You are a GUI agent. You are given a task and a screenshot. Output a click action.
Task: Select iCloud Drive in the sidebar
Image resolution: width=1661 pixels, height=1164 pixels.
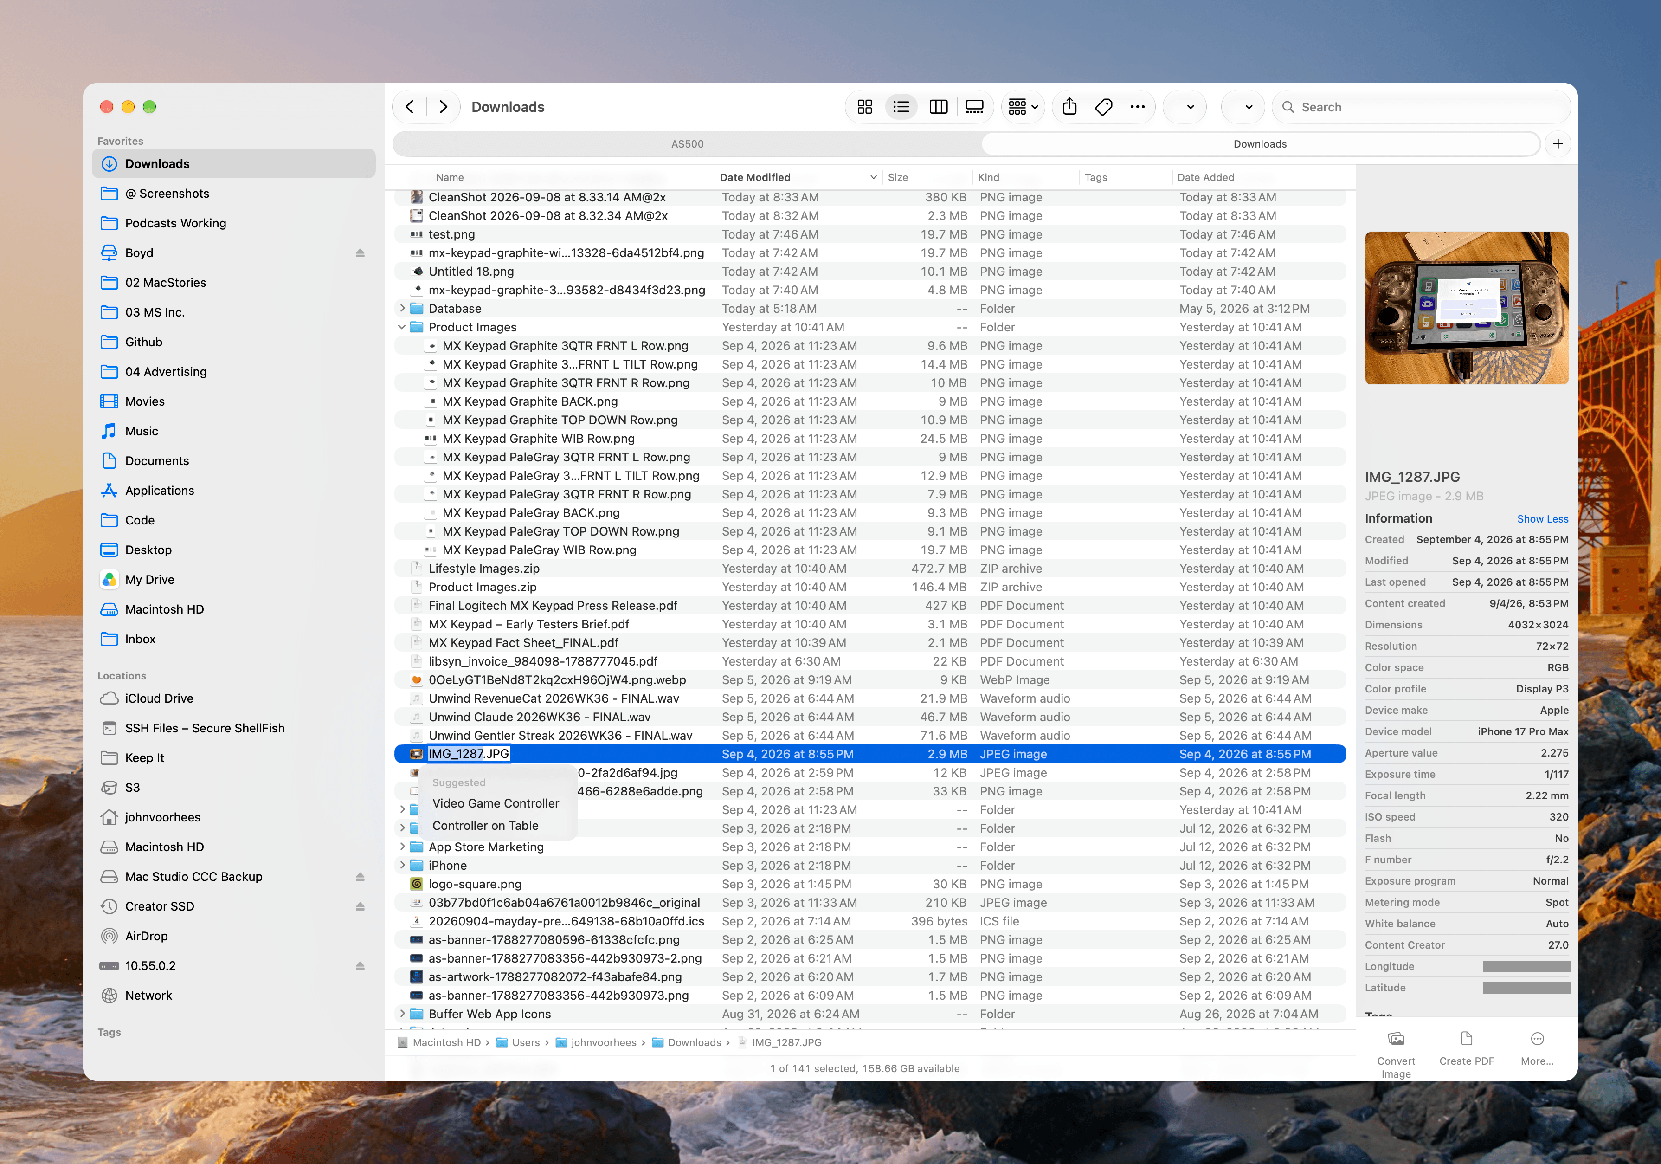coord(234,698)
